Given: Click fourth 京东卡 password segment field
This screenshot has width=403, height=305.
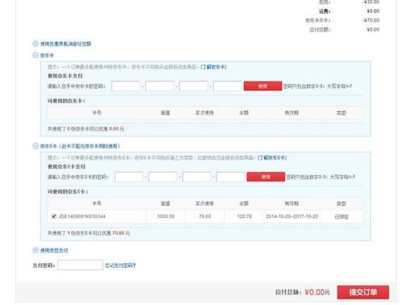Looking at the screenshot, I should click(228, 86).
